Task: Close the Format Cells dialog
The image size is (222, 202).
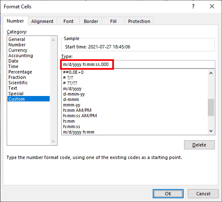Action: 212,6
